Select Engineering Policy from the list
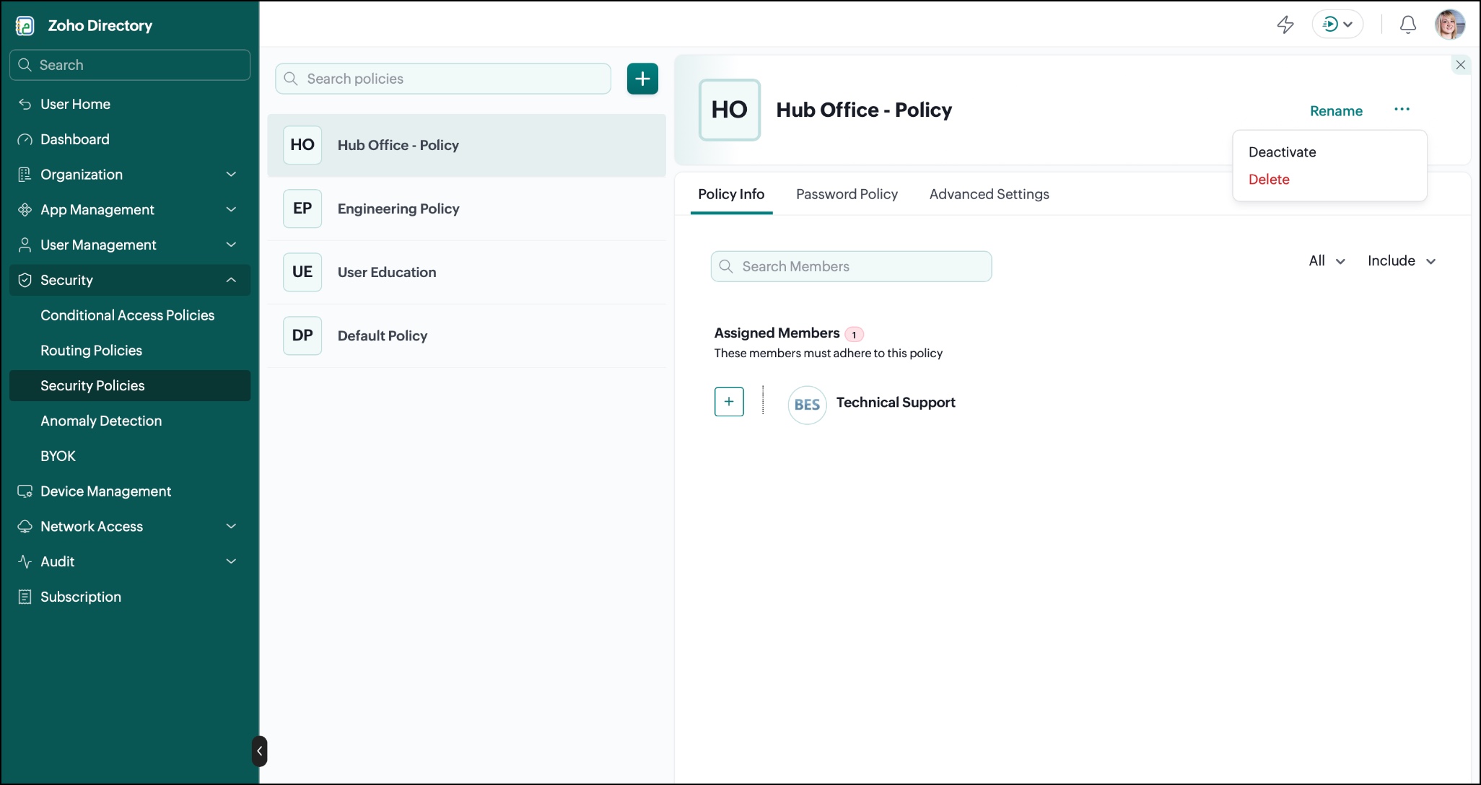This screenshot has width=1481, height=785. pyautogui.click(x=467, y=209)
